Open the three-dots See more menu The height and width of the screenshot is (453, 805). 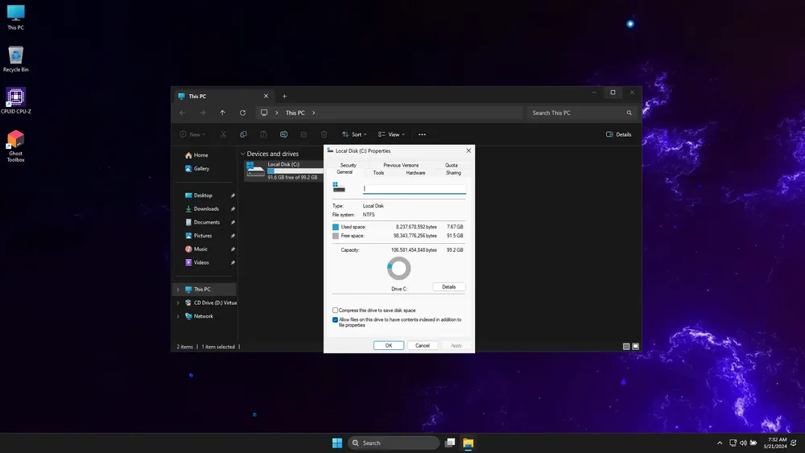point(422,134)
